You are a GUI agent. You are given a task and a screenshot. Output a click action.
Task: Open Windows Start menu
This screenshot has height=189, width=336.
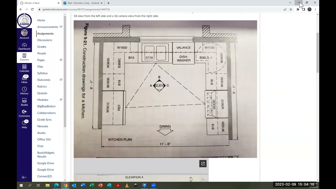(21, 185)
